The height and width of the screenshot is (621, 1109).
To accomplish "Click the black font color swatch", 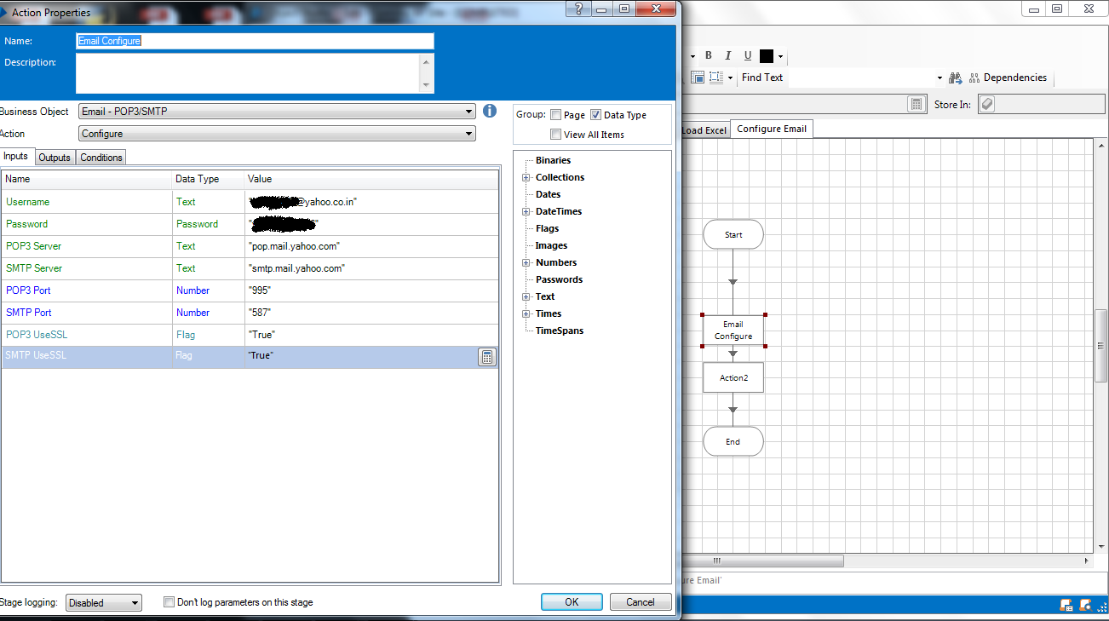I will coord(767,56).
